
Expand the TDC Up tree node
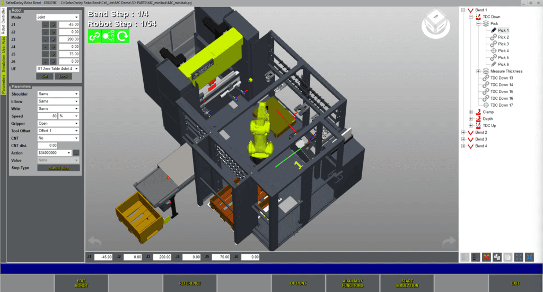point(471,125)
